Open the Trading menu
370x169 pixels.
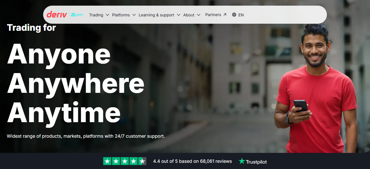tap(96, 15)
